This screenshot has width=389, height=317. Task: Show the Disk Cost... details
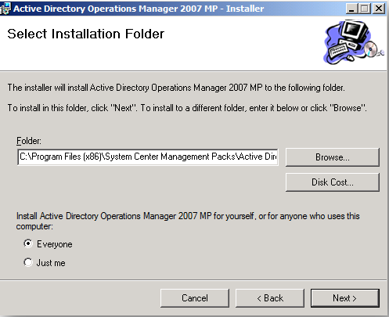coord(333,182)
